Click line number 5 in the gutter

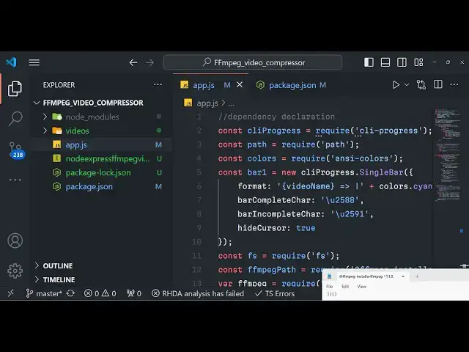coord(199,172)
